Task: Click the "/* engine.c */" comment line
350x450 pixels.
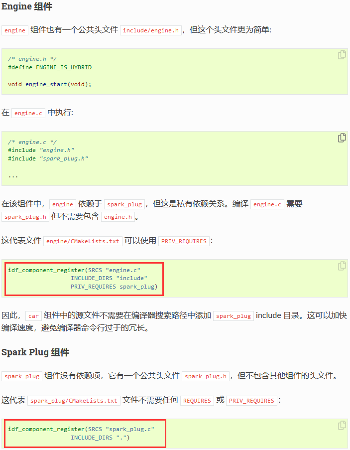Action: pos(32,142)
